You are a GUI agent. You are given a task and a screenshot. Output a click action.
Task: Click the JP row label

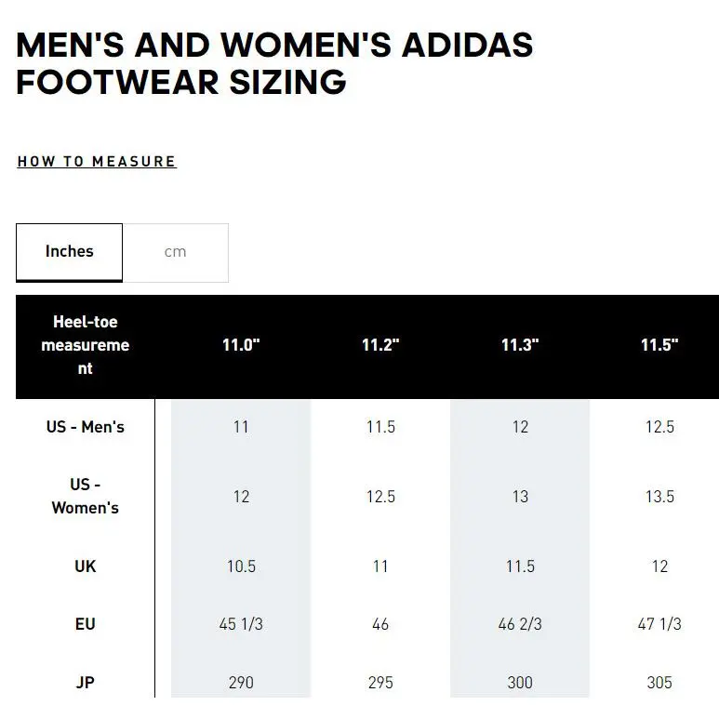86,683
